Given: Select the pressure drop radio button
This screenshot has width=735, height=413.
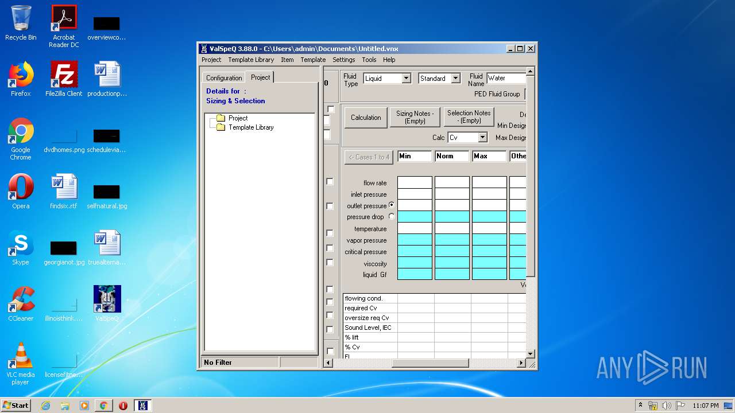Looking at the screenshot, I should pos(392,216).
